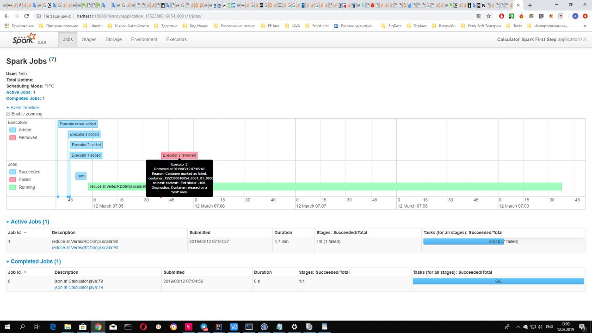This screenshot has height=333, width=592.
Task: Show hidden system tray icons
Action: click(518, 327)
